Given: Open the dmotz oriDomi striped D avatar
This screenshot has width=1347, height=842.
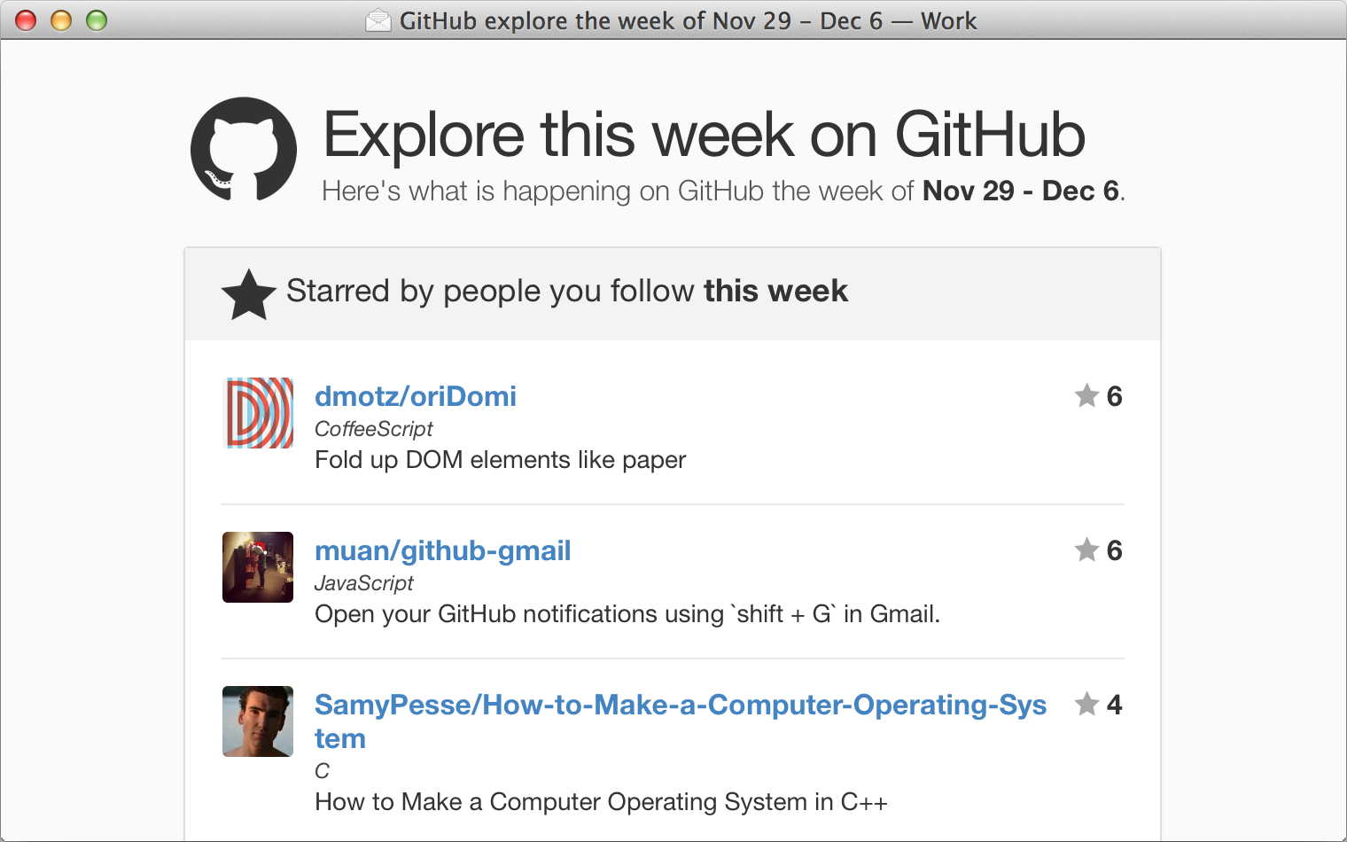Looking at the screenshot, I should click(x=258, y=413).
